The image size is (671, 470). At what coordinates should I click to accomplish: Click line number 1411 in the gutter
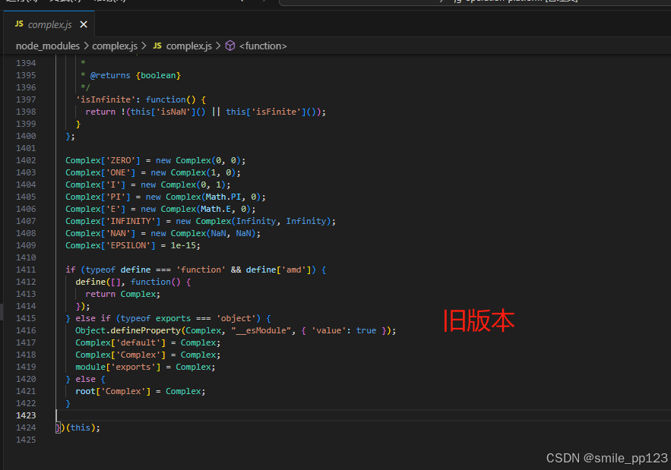26,270
